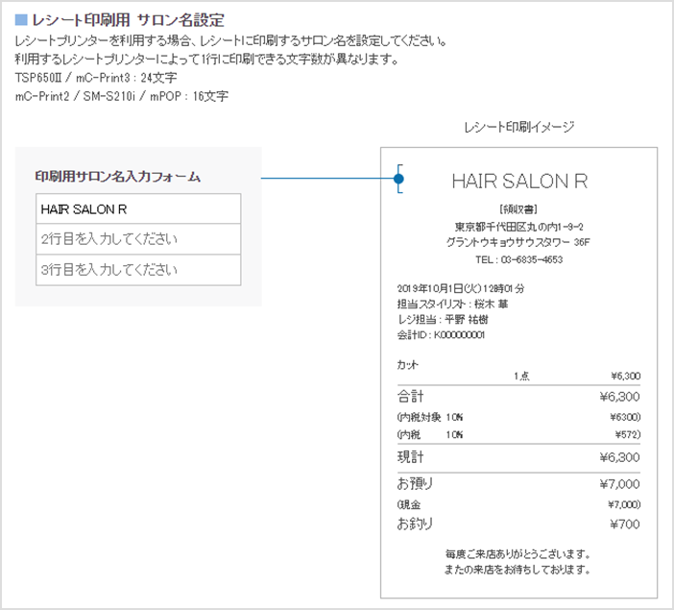Click the 'お釣り' label on receipt
The height and width of the screenshot is (610, 674).
click(x=415, y=524)
